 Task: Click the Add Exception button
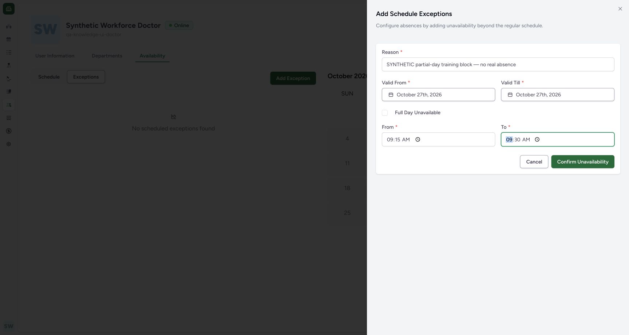(x=293, y=78)
